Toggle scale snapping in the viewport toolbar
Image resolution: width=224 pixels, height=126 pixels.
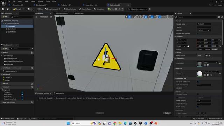point(160,17)
